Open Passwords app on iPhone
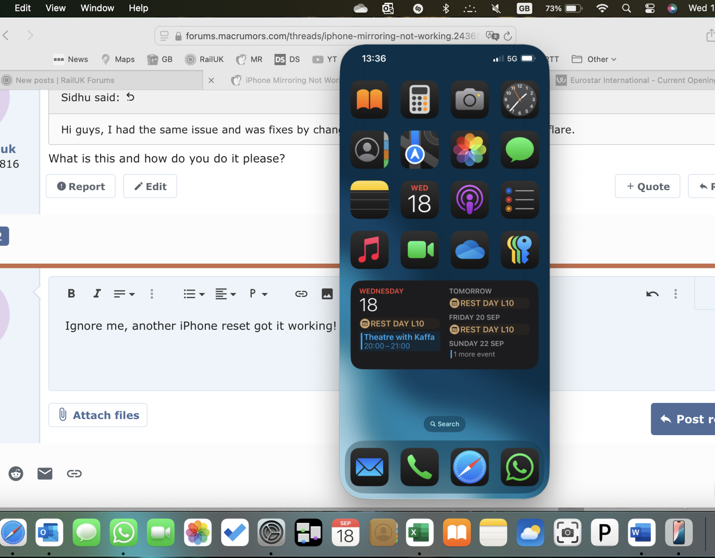715x558 pixels. (x=519, y=249)
